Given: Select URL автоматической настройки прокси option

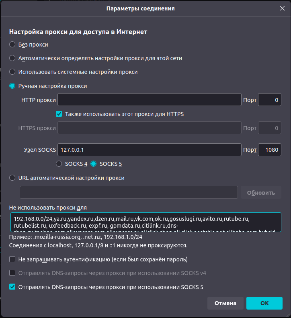Looking at the screenshot, I should (x=12, y=178).
